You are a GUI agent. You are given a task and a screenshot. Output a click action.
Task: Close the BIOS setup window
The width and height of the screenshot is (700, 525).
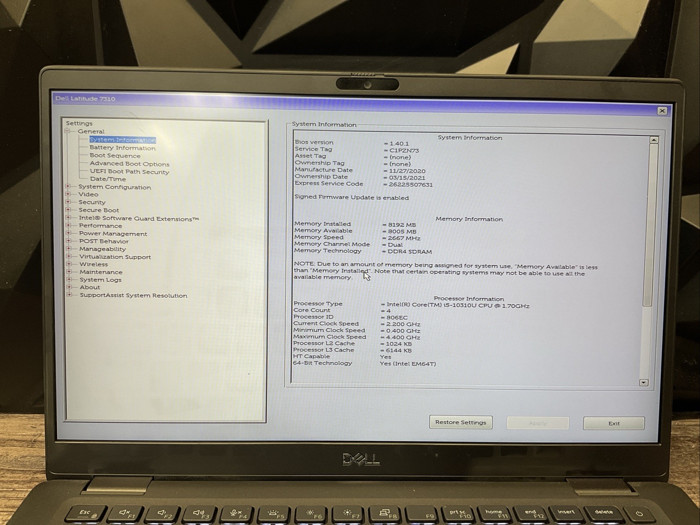662,111
